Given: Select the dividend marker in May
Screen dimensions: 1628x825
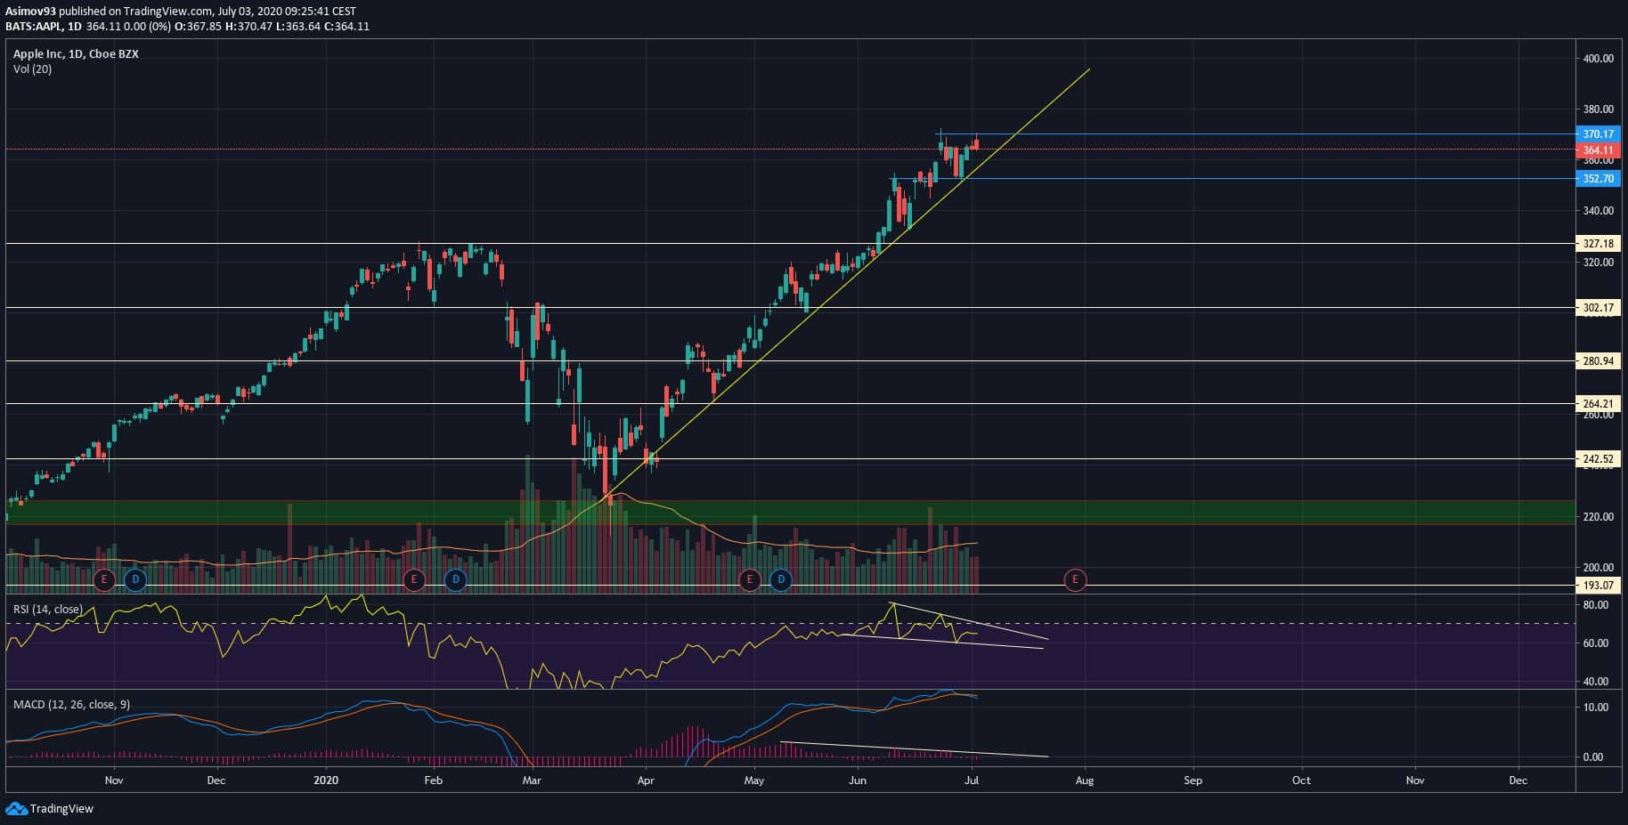Looking at the screenshot, I should pos(781,580).
